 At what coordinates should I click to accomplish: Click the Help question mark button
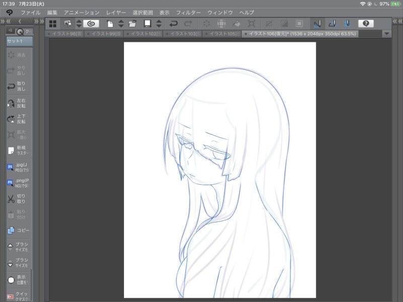(365, 24)
